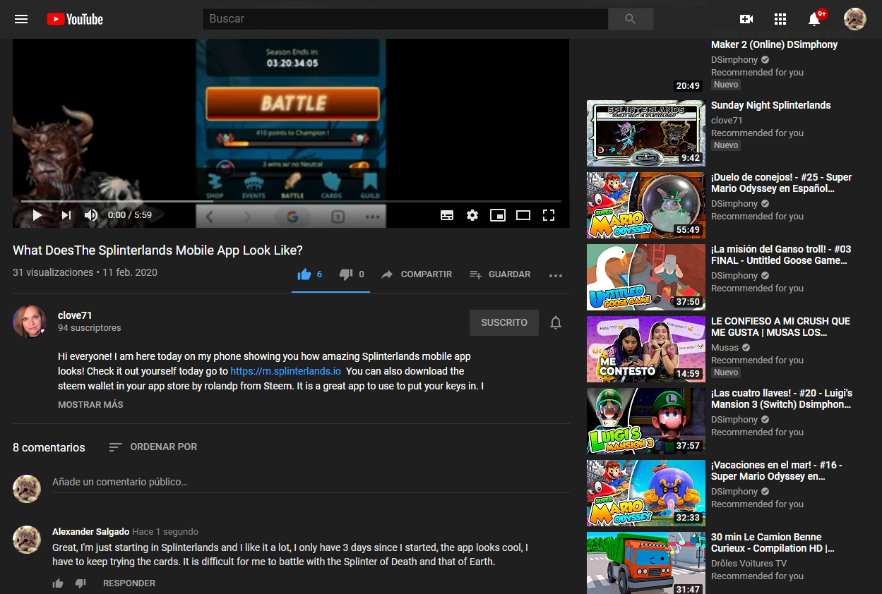Open Luigi's Mansion 3 video thumbnail
This screenshot has height=594, width=882.
point(646,421)
